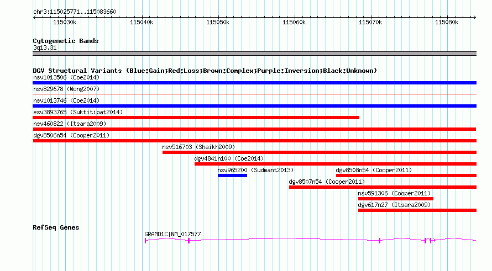Screen dimensions: 492x271
Task: Select the RefSeq Genes track title
Action: [x=56, y=227]
